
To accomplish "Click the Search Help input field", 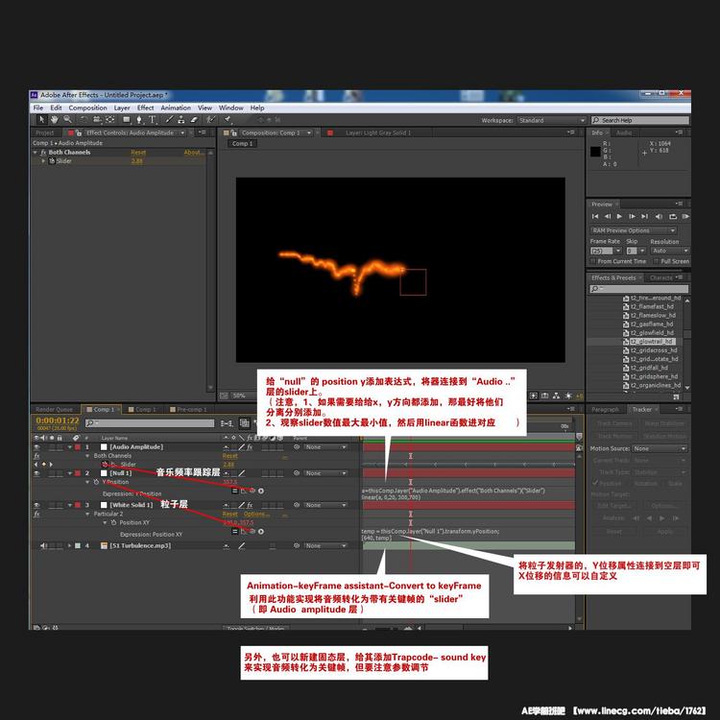I will pos(640,120).
